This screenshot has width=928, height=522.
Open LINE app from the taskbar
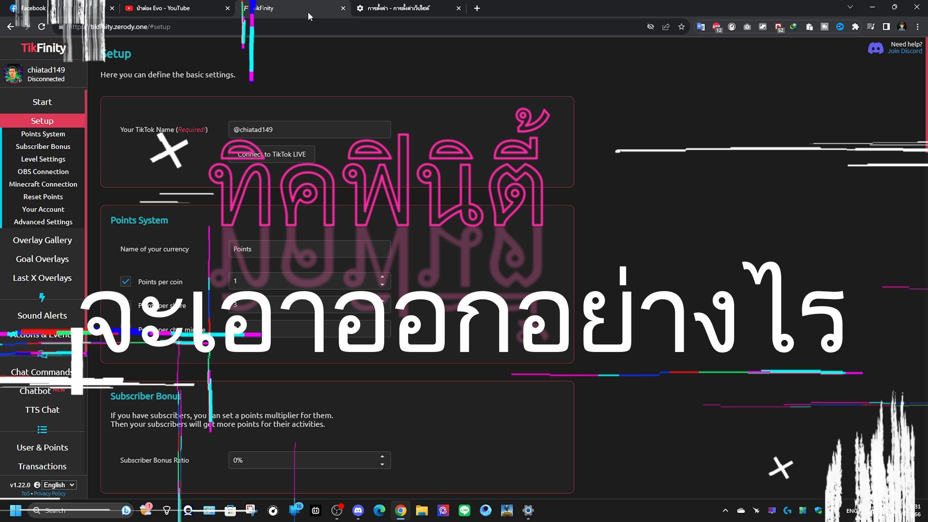point(464,510)
